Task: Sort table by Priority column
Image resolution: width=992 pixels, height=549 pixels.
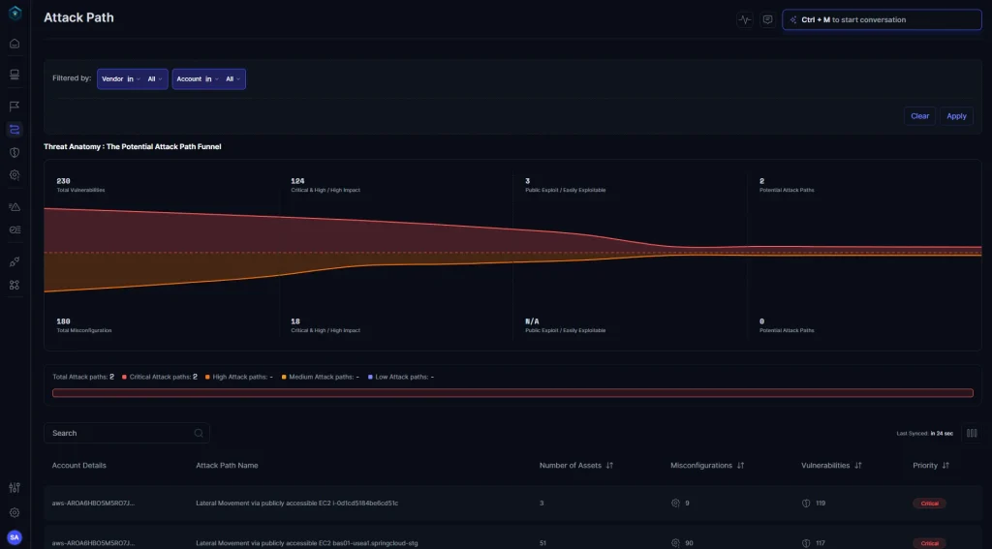Action: coord(945,466)
